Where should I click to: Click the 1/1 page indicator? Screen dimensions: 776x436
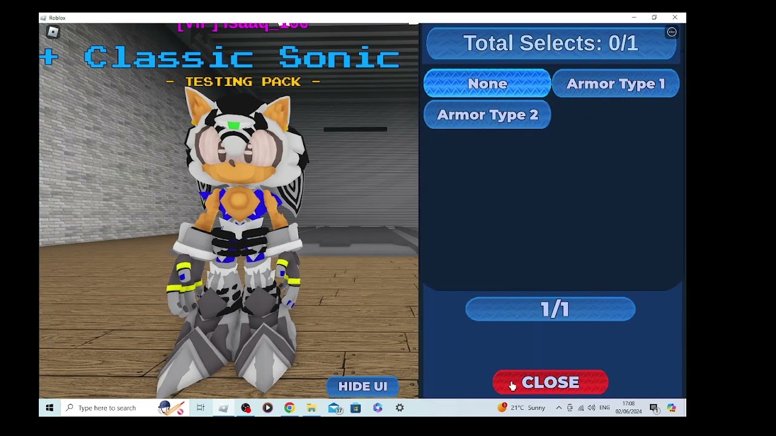(x=550, y=309)
